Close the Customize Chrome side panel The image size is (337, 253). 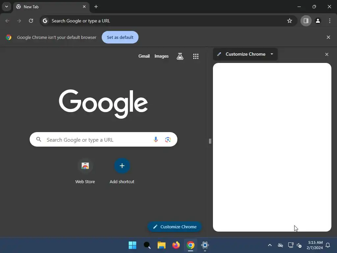point(327,54)
